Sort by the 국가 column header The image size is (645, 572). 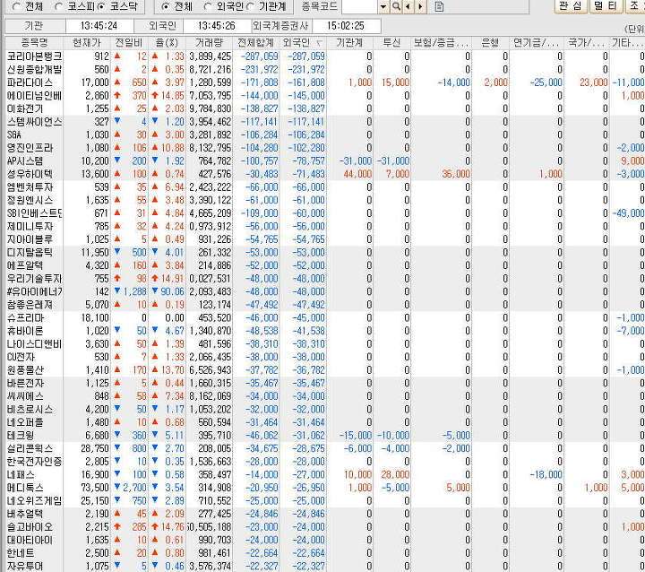click(586, 42)
